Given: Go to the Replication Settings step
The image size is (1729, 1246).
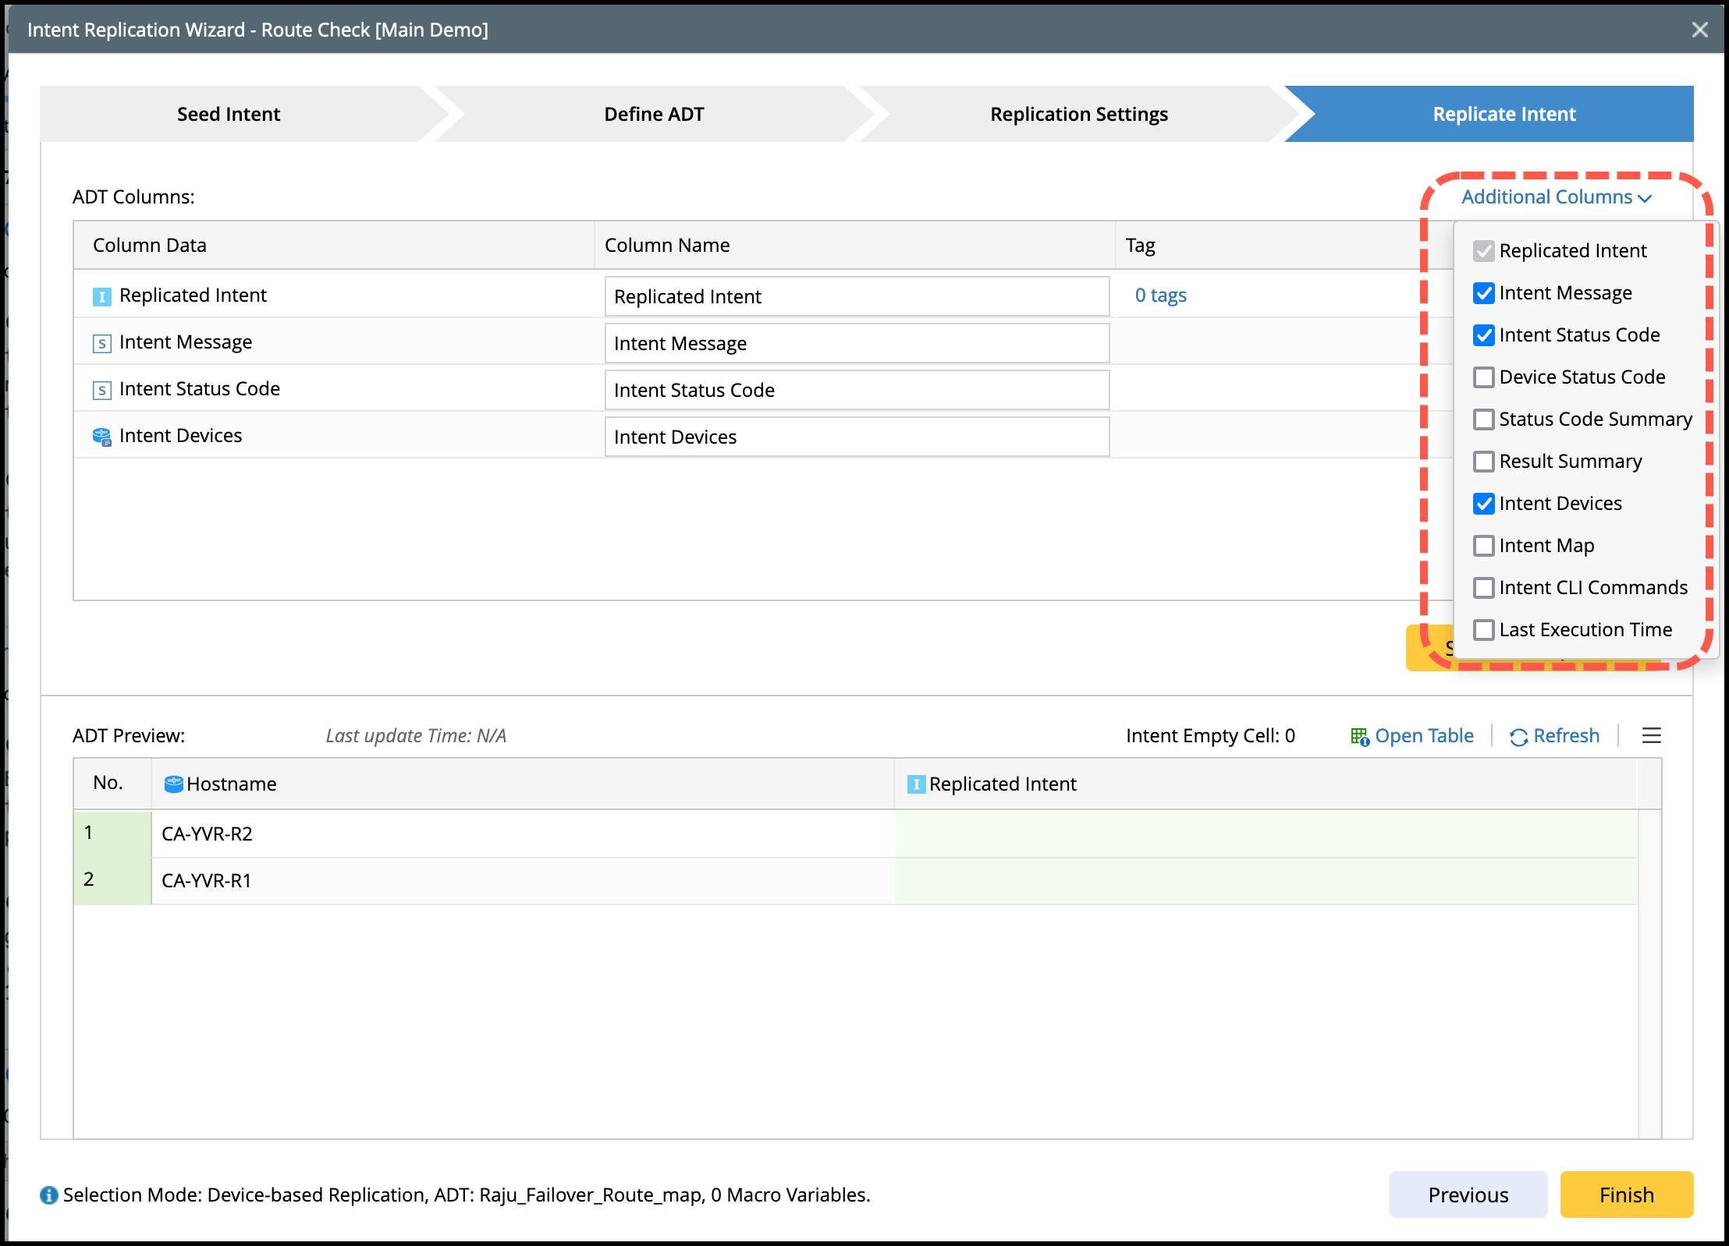Looking at the screenshot, I should point(1078,114).
